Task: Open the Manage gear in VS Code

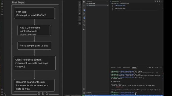Action: [84, 93]
